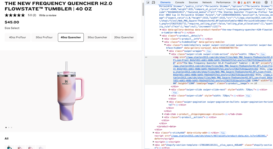Screen dimensions: 273x149
Task: Click the flex badge on the c-stickyAdd div
Action: (223, 133)
